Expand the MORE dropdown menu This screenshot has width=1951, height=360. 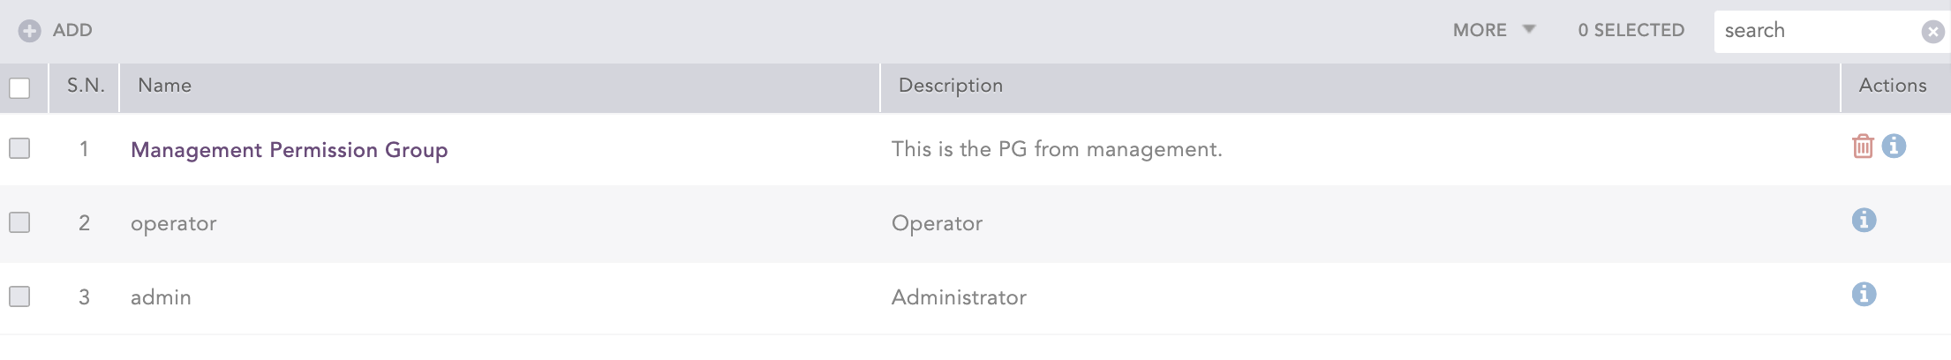tap(1480, 30)
